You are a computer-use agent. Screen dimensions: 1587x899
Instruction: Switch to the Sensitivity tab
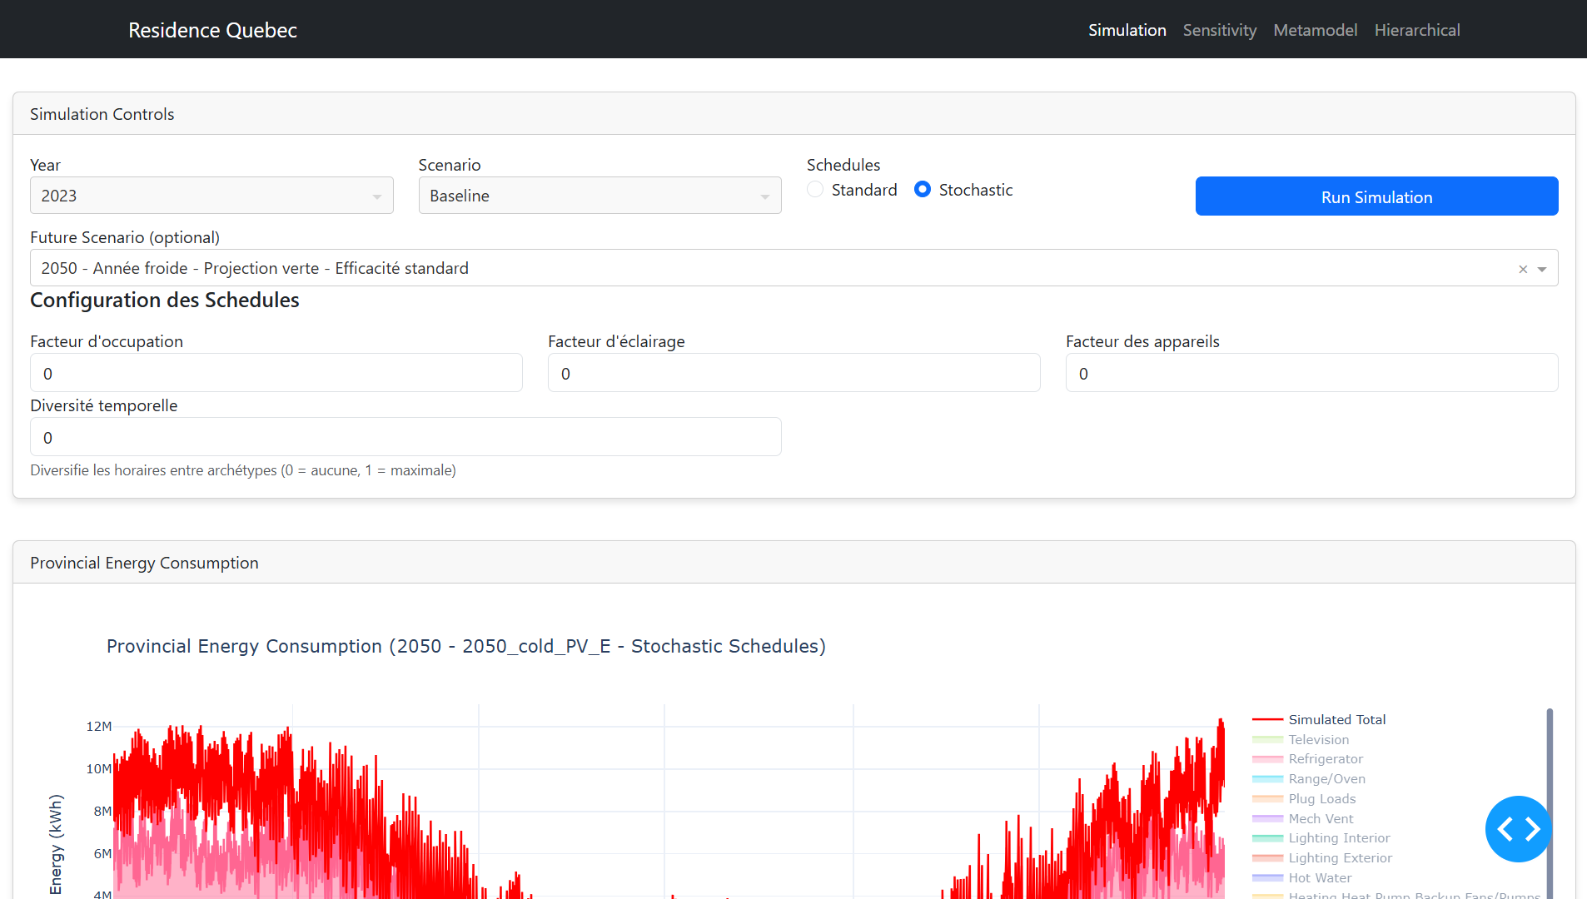tap(1219, 30)
